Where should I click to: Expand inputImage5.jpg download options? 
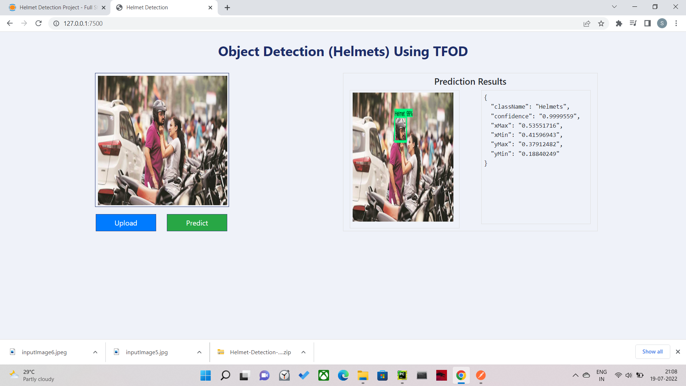(x=199, y=352)
